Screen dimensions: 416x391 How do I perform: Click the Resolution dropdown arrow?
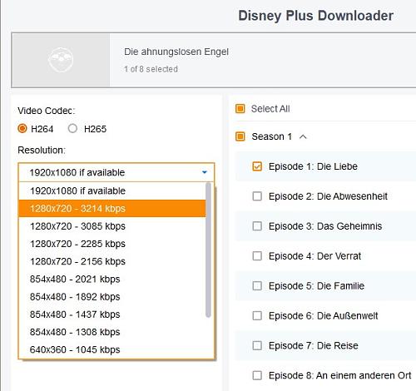click(205, 172)
